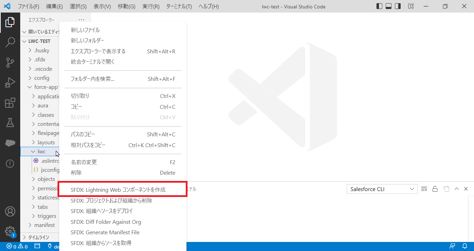Click the errors and warnings status indicator
The image size is (474, 251).
[17, 246]
